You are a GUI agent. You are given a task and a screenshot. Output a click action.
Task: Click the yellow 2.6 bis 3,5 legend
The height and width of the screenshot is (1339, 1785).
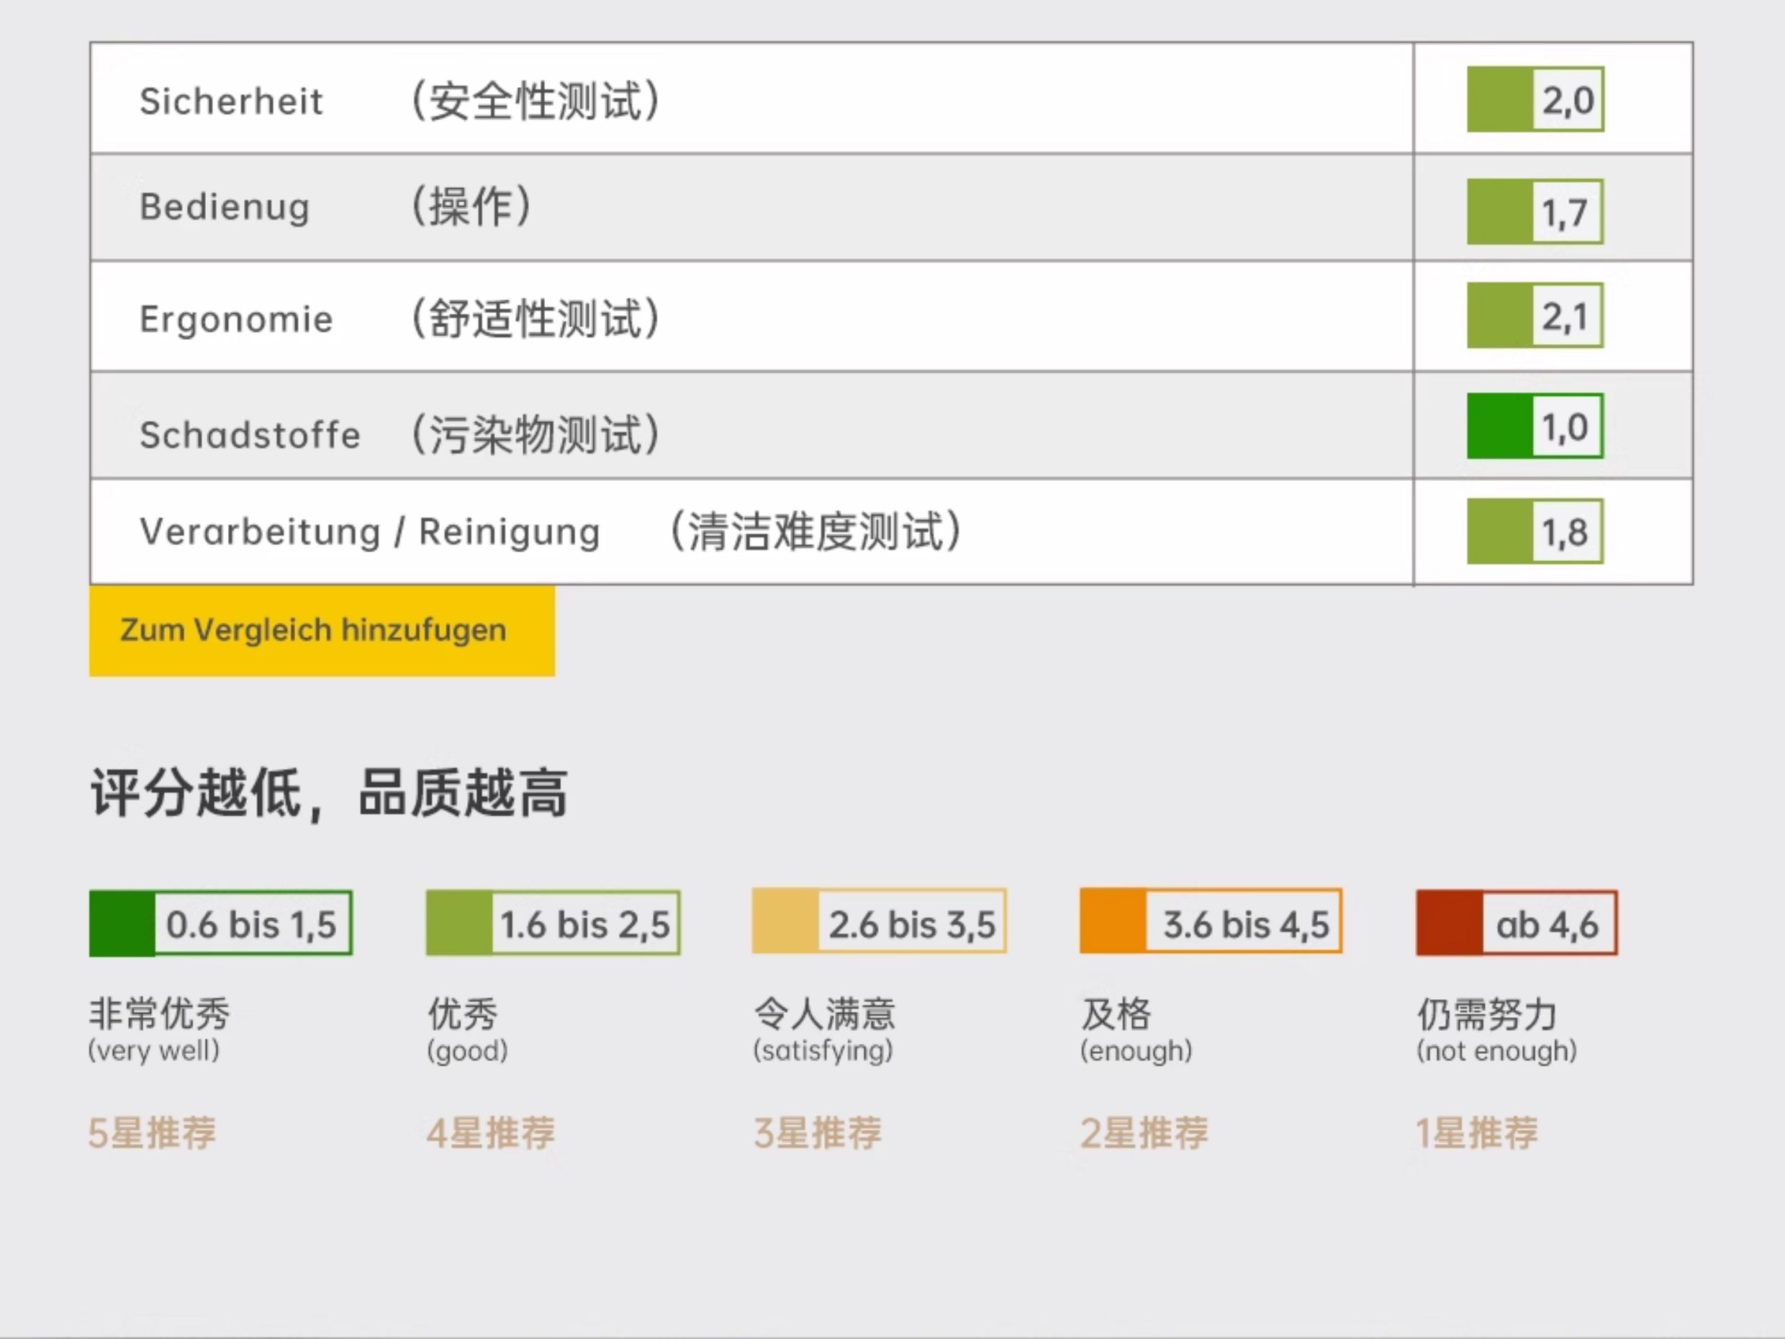pyautogui.click(x=879, y=922)
